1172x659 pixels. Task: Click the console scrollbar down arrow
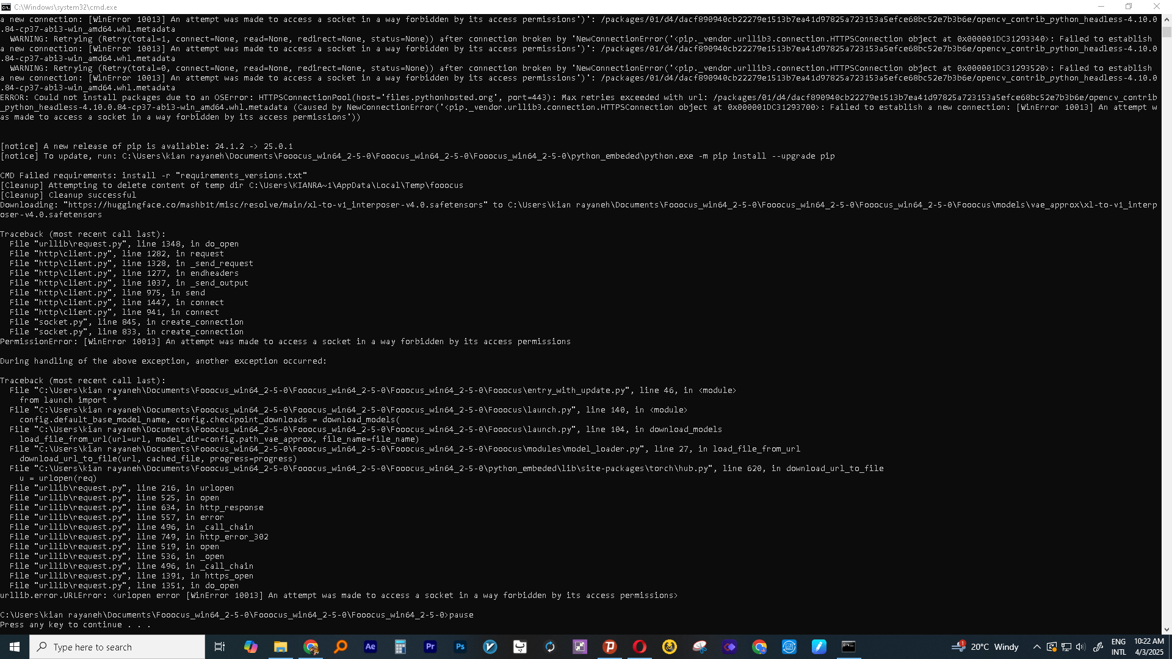click(x=1167, y=629)
